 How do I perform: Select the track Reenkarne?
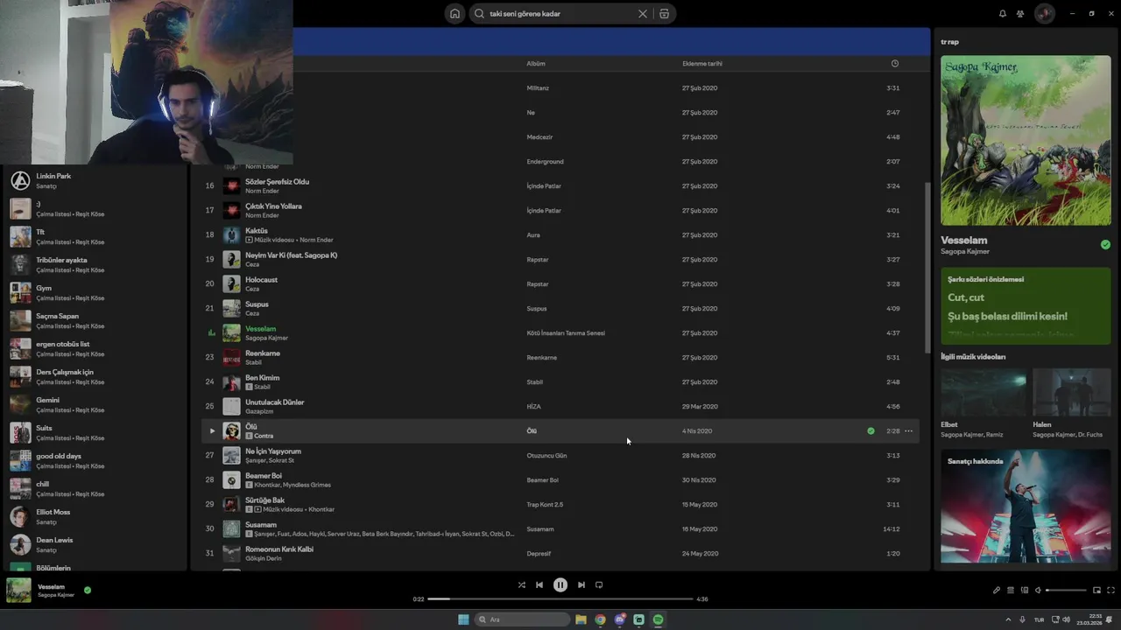click(x=263, y=353)
